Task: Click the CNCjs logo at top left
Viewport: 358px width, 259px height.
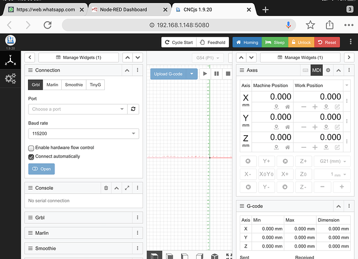Action: point(10,40)
